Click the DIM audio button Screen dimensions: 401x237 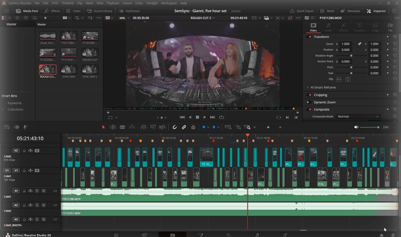coord(385,127)
